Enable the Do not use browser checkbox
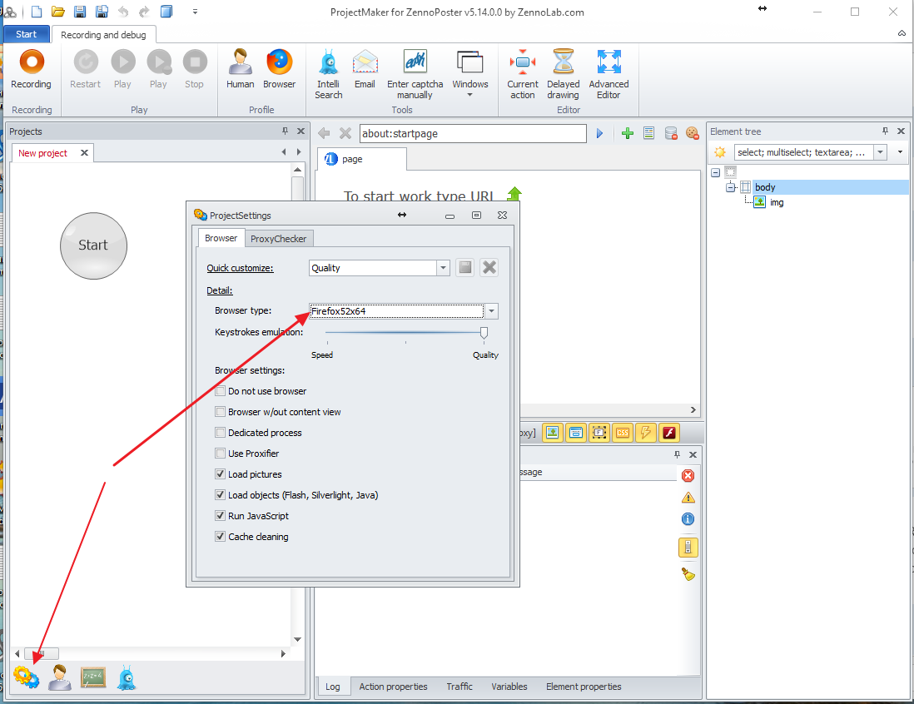Image resolution: width=914 pixels, height=704 pixels. pyautogui.click(x=221, y=391)
